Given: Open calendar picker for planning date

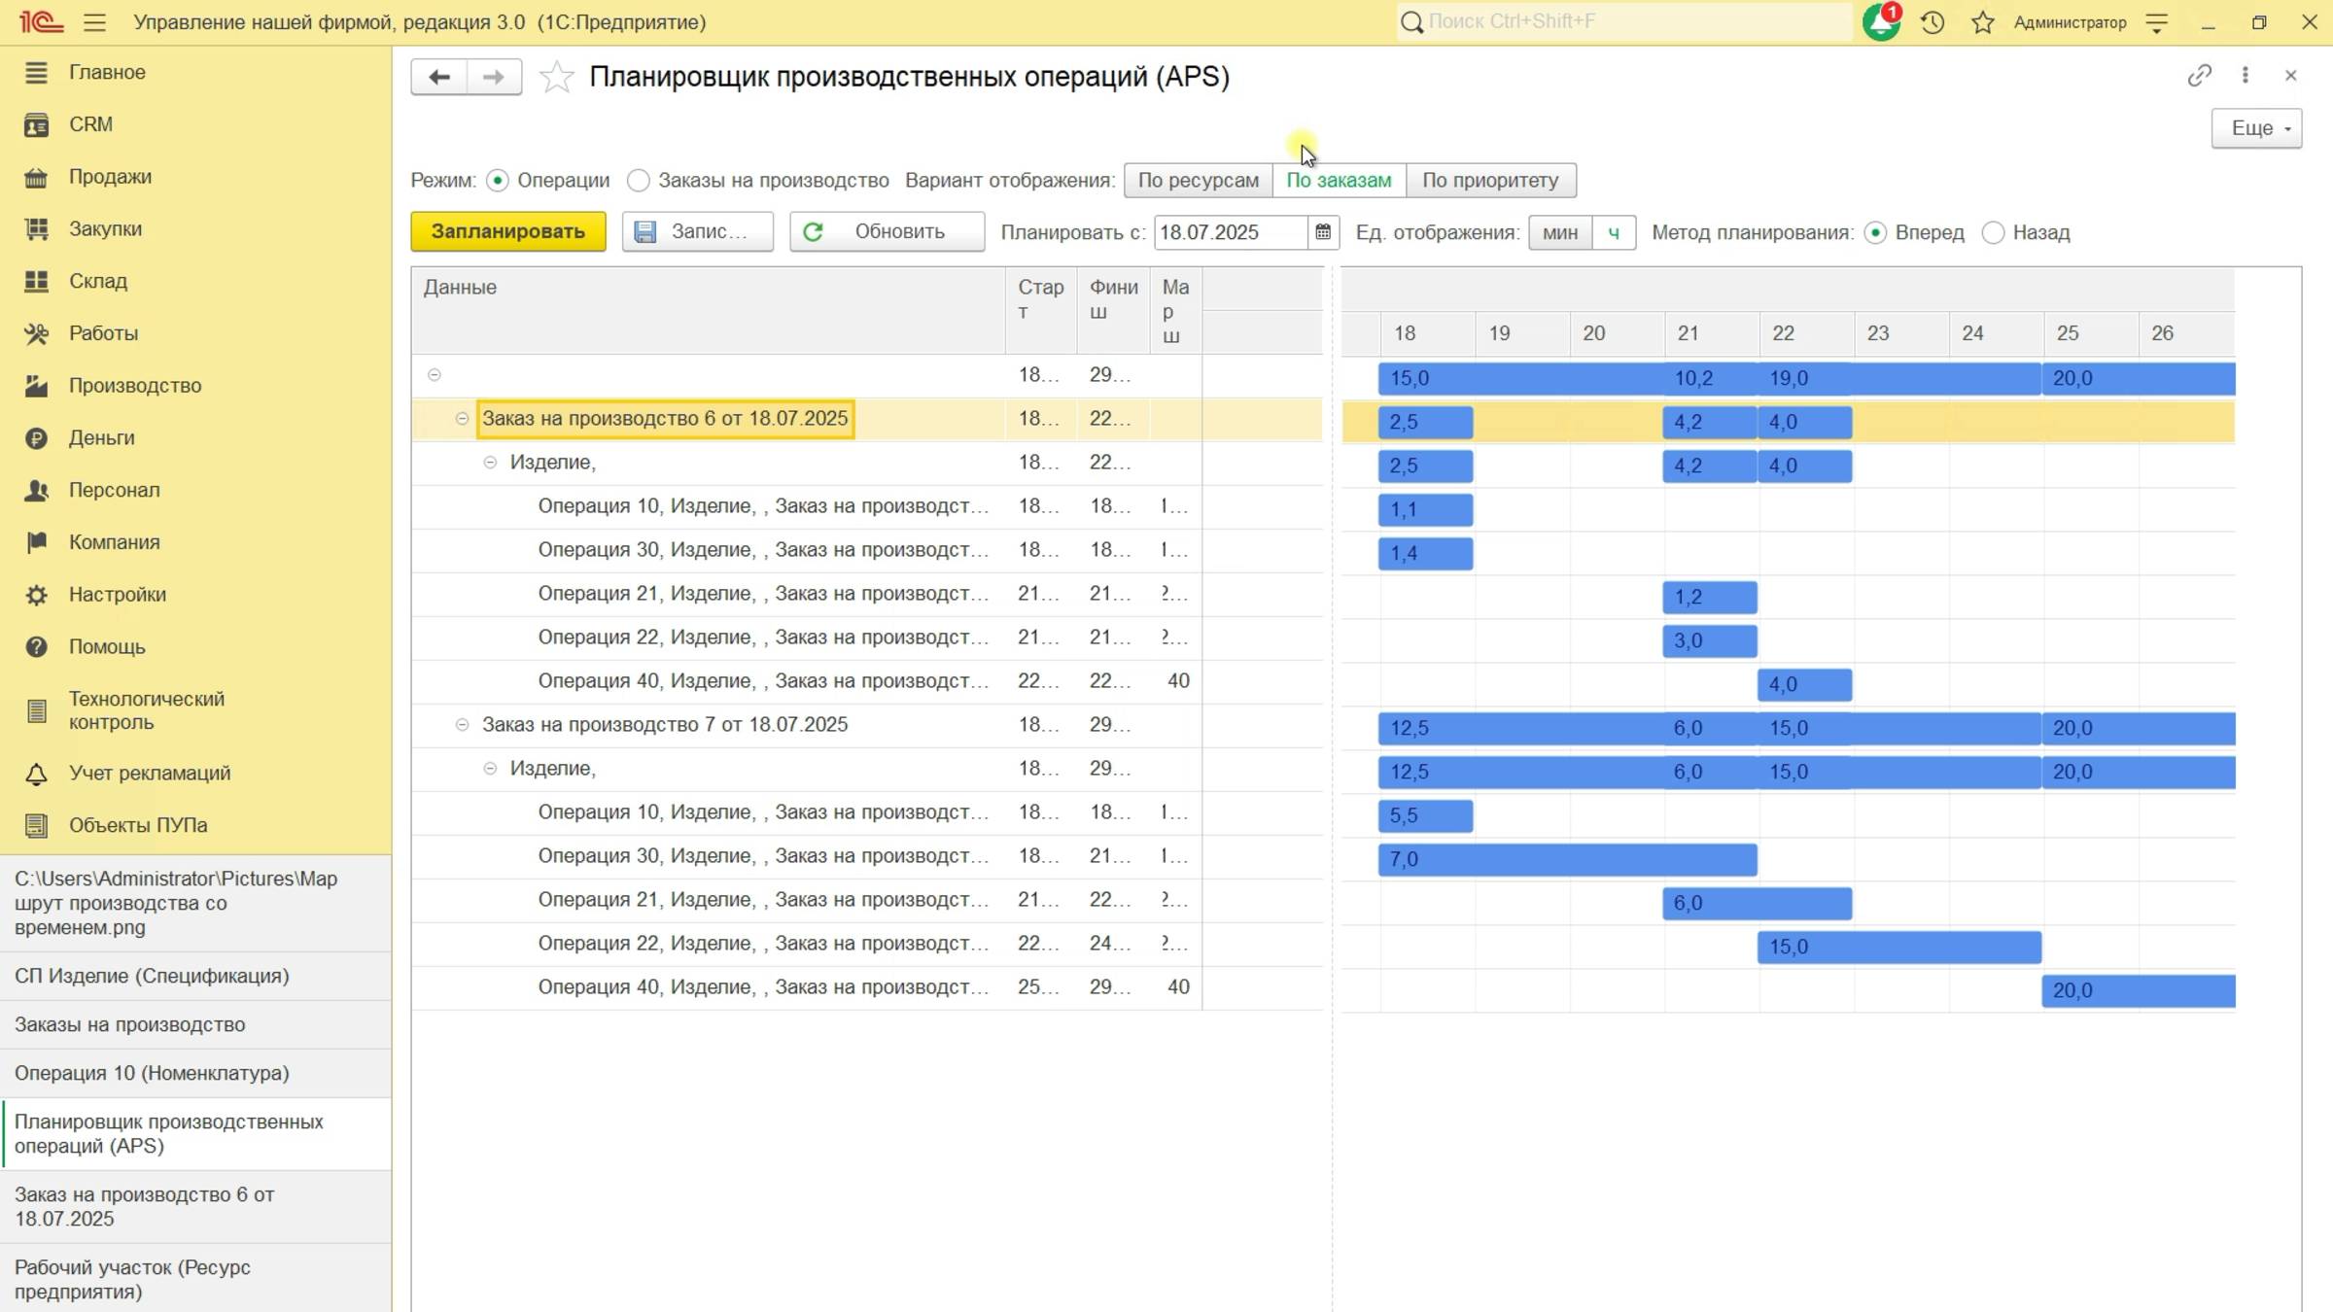Looking at the screenshot, I should click(1323, 232).
